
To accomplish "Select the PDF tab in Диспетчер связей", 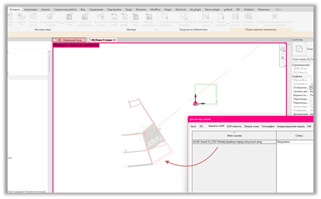I will click(x=309, y=126).
